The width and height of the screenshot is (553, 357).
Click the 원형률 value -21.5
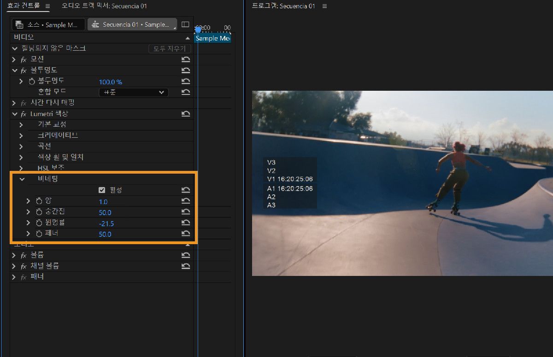pyautogui.click(x=106, y=223)
